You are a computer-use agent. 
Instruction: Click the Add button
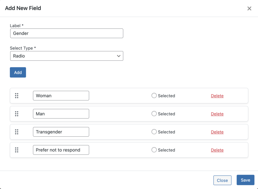pos(18,72)
